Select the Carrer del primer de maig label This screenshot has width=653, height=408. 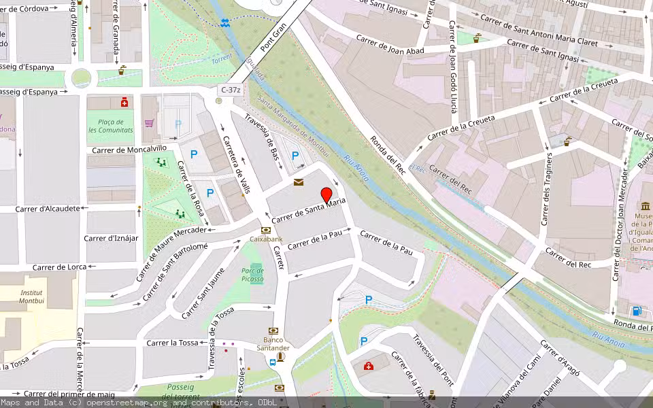click(x=69, y=394)
